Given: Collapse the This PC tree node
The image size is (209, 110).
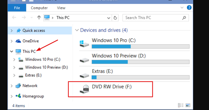Looking at the screenshot, I should [x=12, y=51].
